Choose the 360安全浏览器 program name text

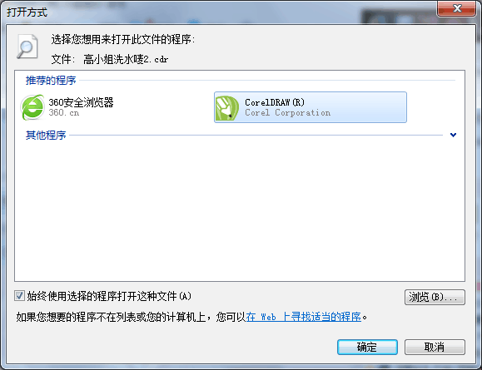[x=81, y=102]
